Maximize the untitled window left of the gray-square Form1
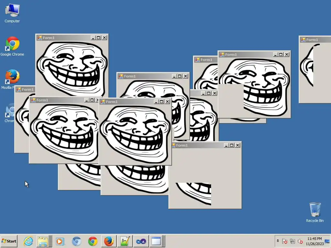The image size is (331, 248). point(208,93)
